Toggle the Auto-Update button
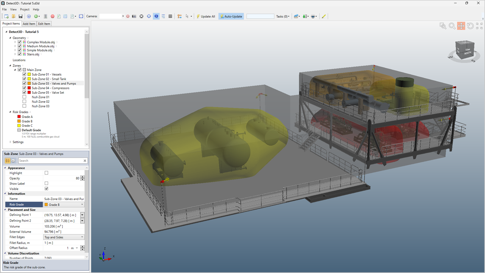 pyautogui.click(x=231, y=16)
